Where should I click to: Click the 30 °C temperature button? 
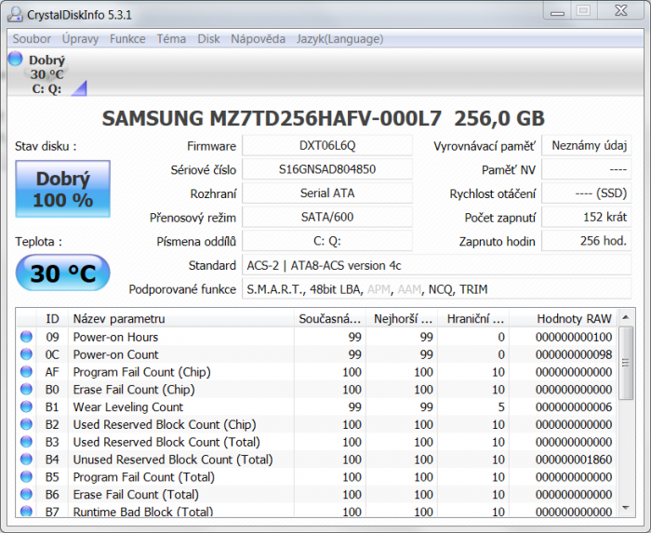coord(62,273)
